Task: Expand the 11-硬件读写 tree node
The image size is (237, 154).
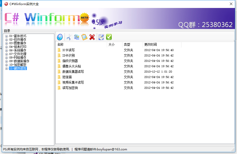Action: tap(6, 69)
